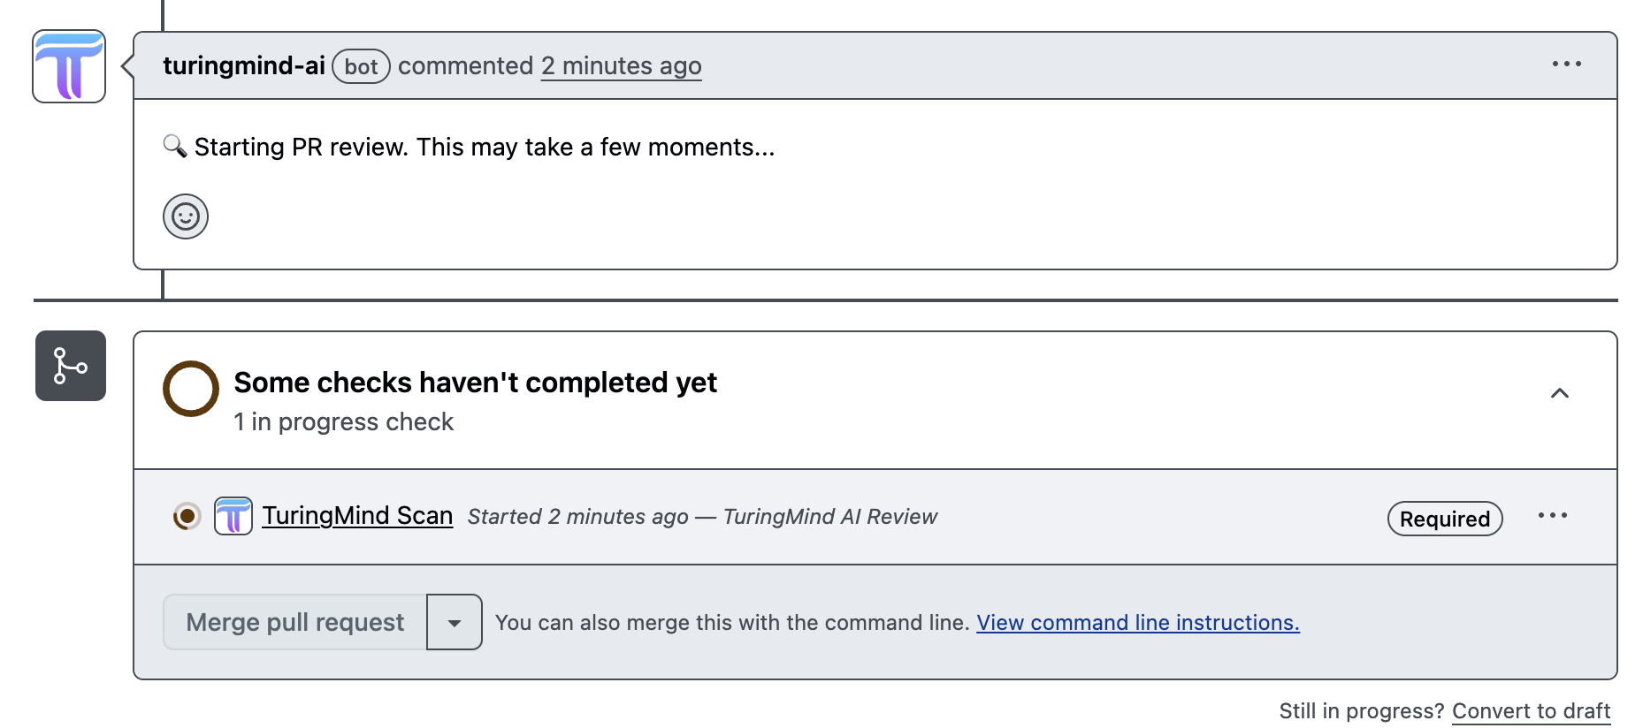
Task: Open the comment timestamp permalink
Action: click(x=621, y=65)
